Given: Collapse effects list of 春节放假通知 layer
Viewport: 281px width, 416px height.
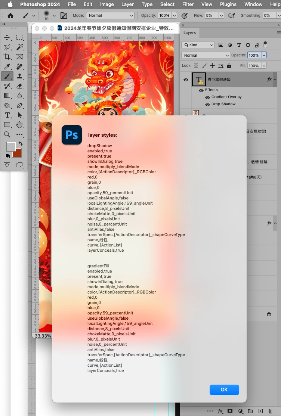Looking at the screenshot, I should 275,79.
